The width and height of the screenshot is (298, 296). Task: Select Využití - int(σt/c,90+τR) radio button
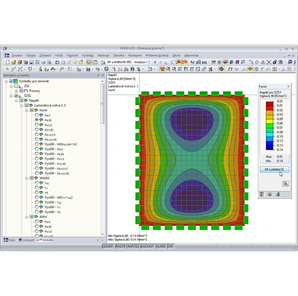[37, 144]
